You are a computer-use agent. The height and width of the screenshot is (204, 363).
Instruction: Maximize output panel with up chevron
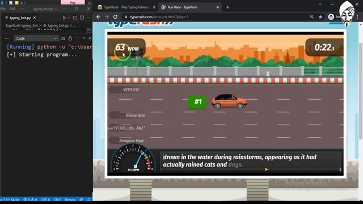click(x=84, y=38)
